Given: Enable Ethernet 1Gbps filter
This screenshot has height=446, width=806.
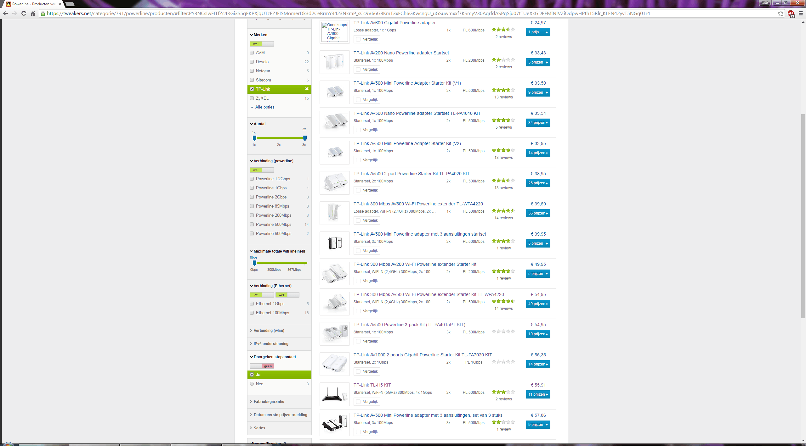Looking at the screenshot, I should (x=252, y=304).
